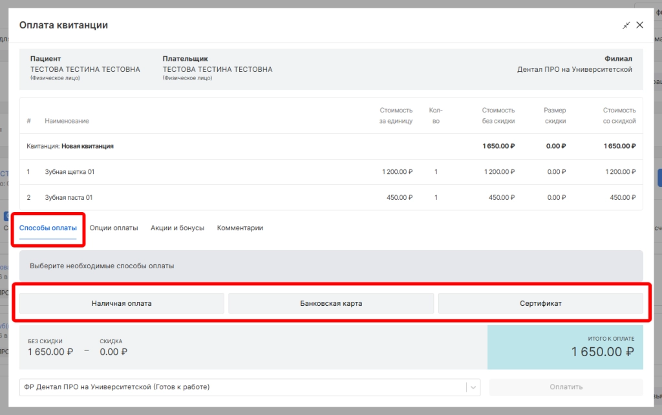Switch to the Способы оплаты tab
This screenshot has width=662, height=415.
(x=48, y=228)
